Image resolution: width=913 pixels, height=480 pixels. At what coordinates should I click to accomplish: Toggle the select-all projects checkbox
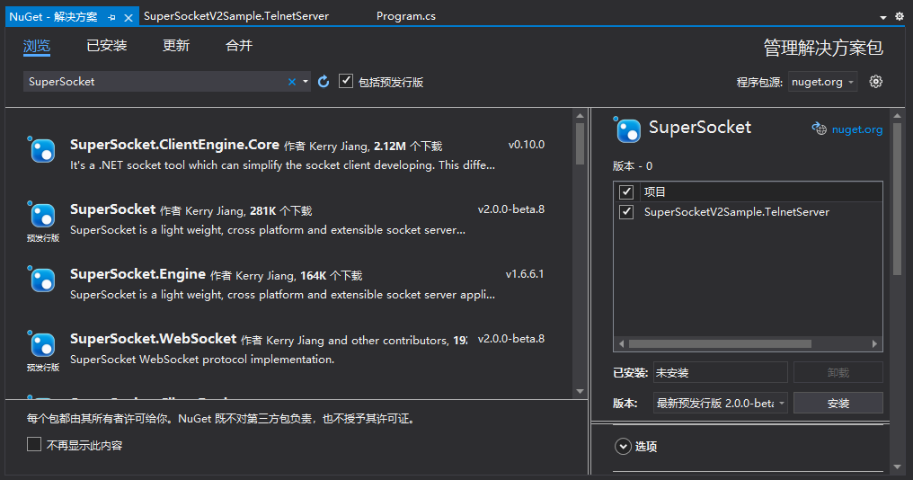[626, 191]
